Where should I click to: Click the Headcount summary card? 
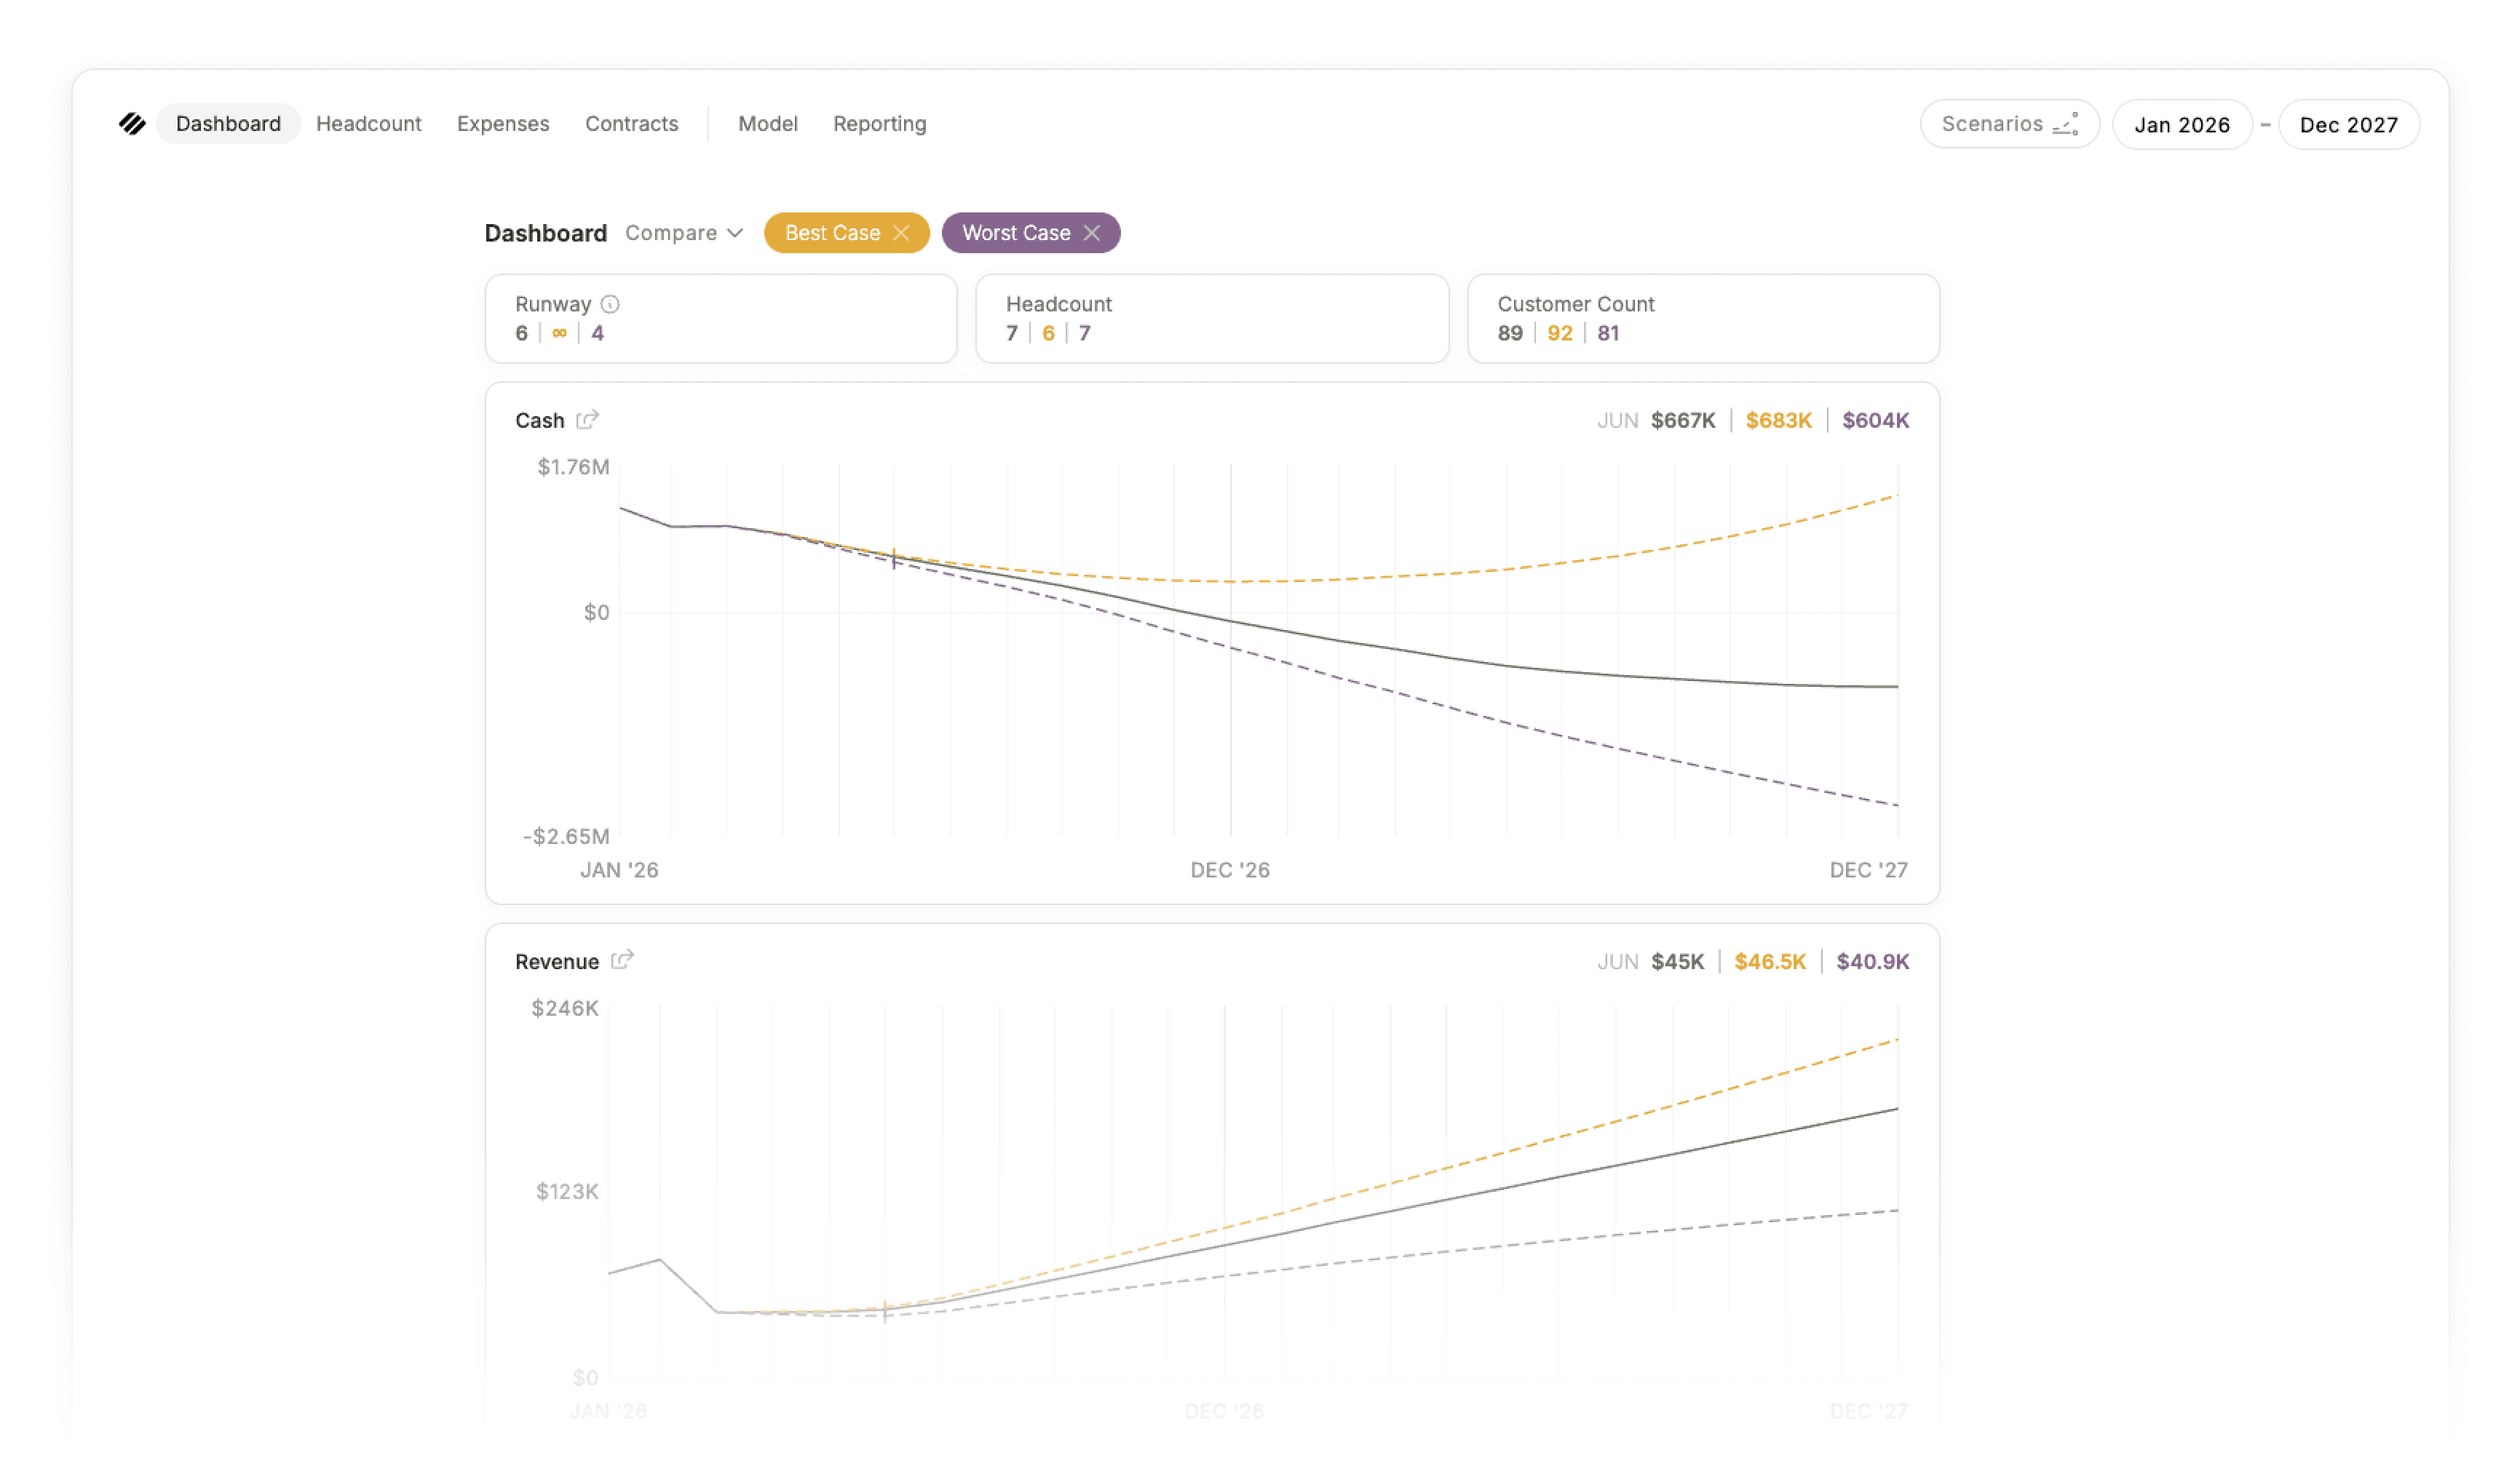tap(1212, 319)
